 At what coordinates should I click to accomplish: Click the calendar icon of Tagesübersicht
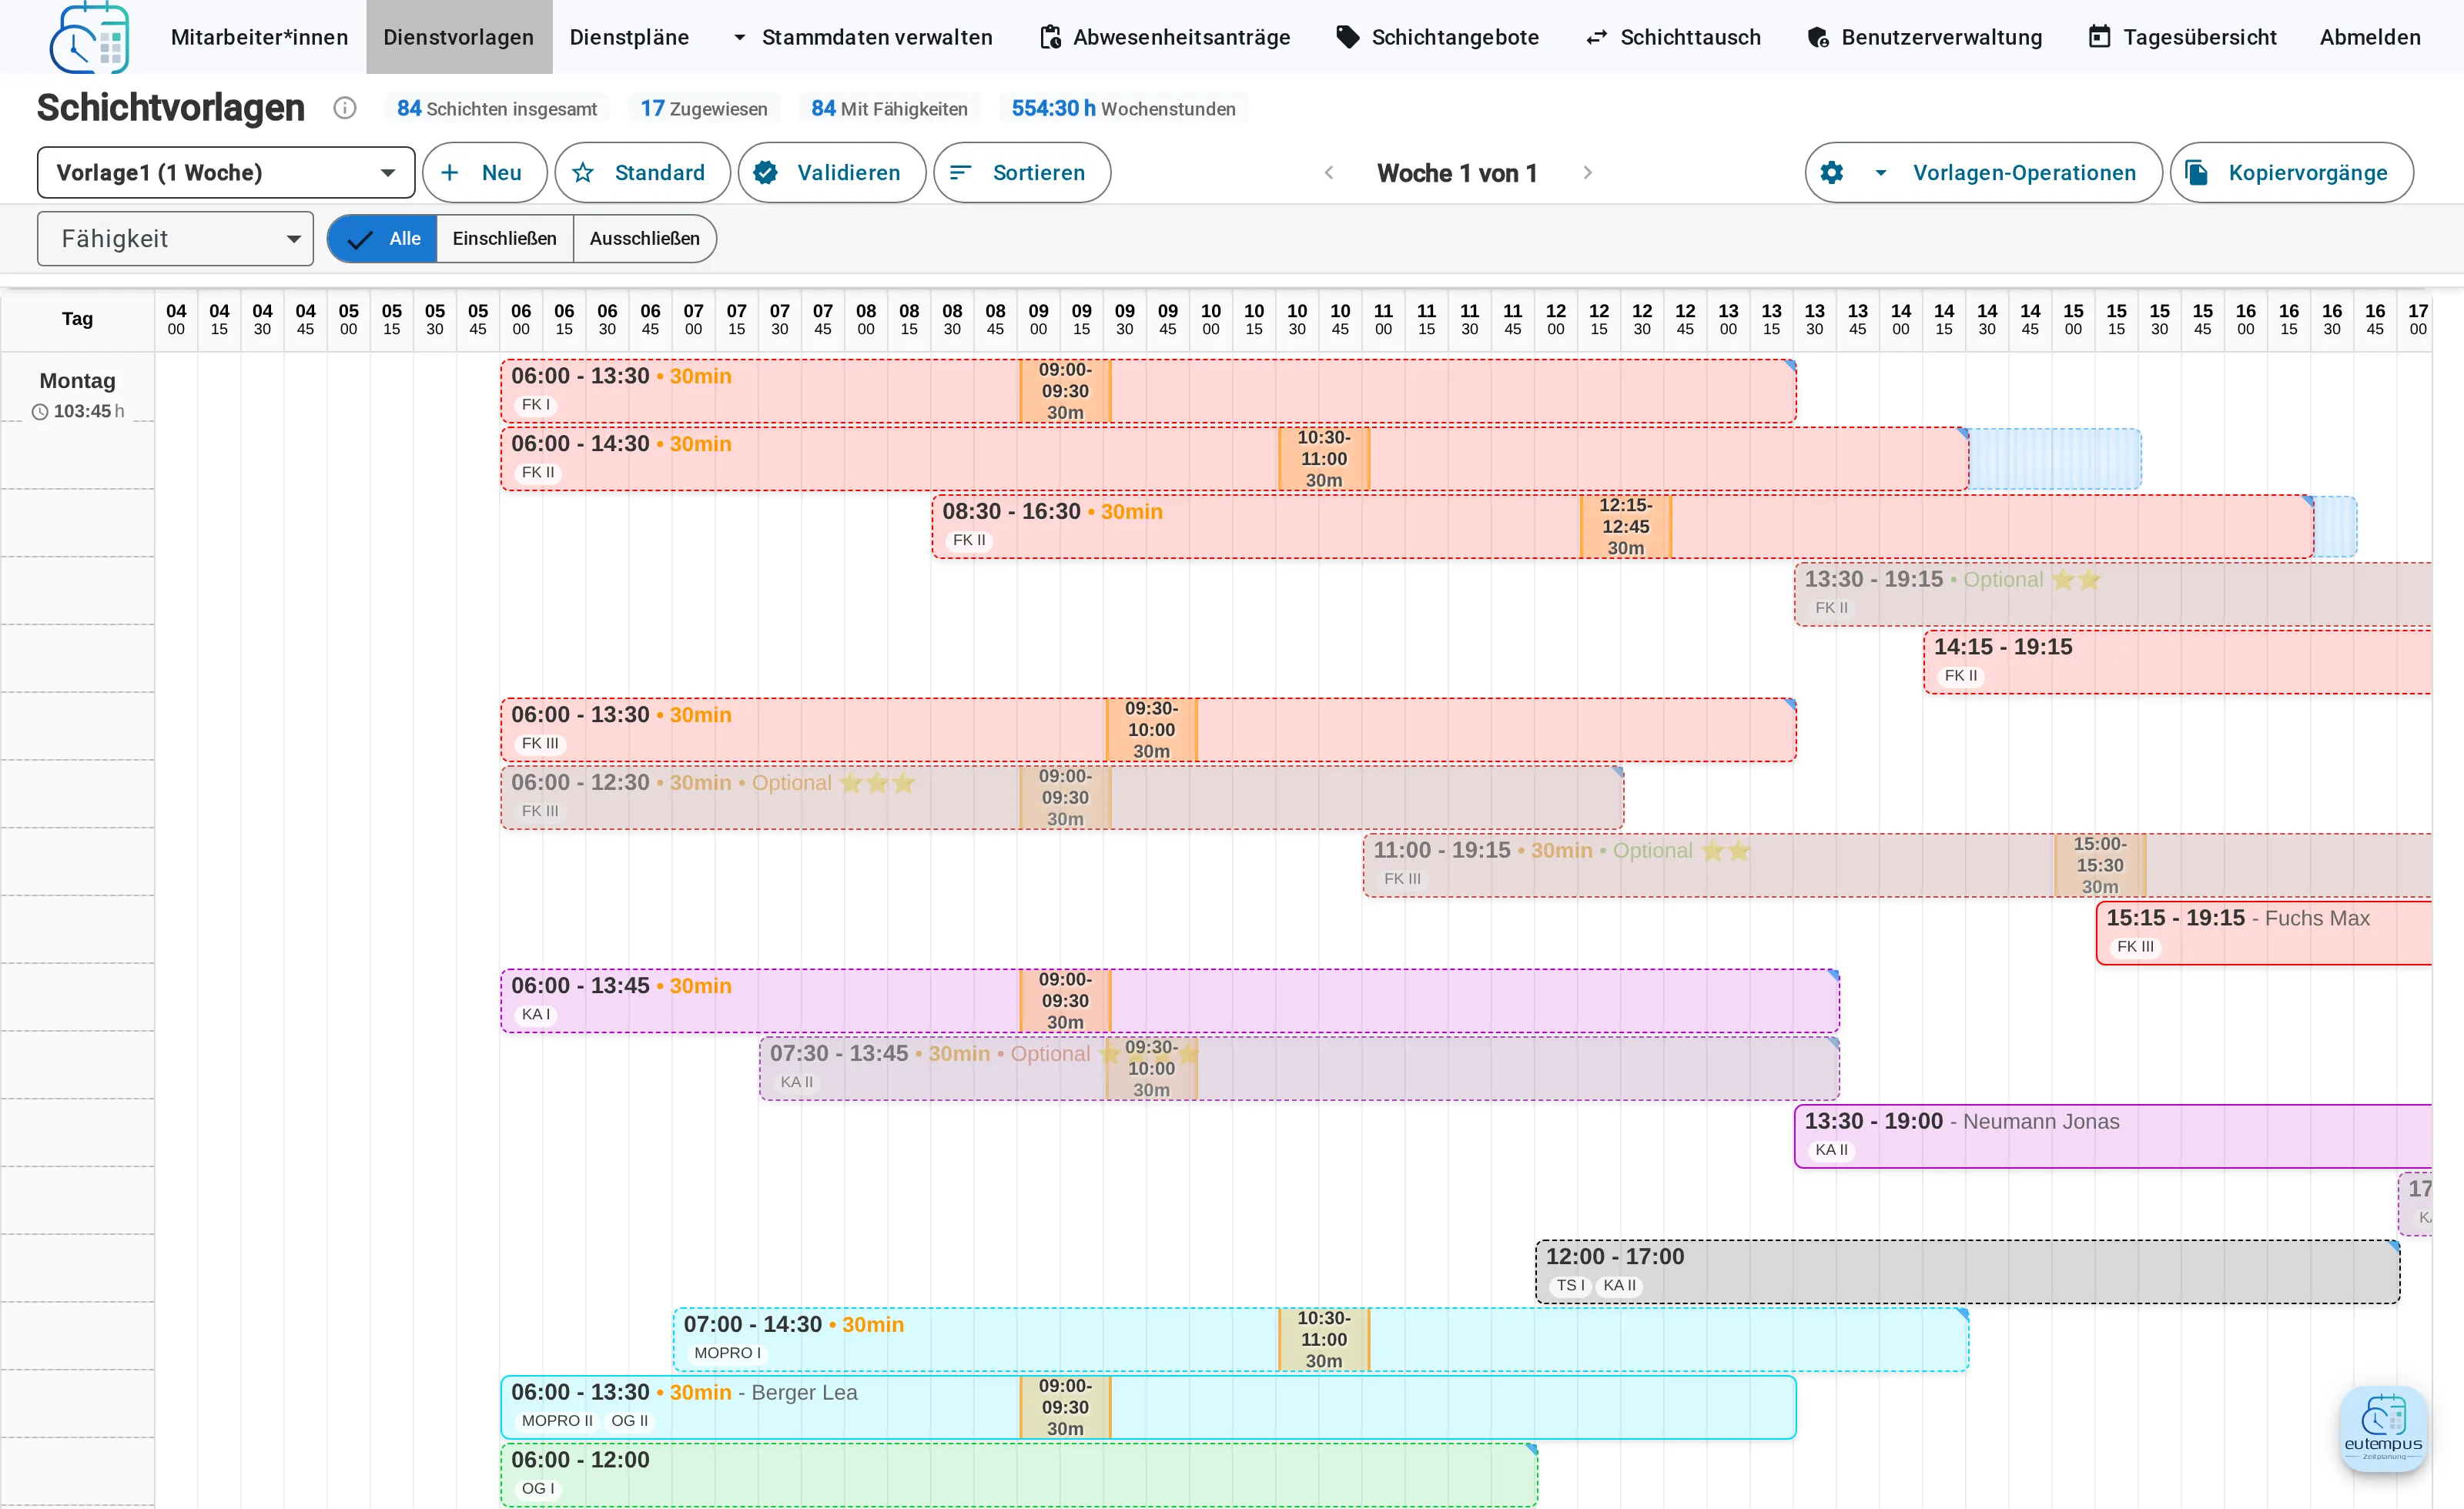2100,37
